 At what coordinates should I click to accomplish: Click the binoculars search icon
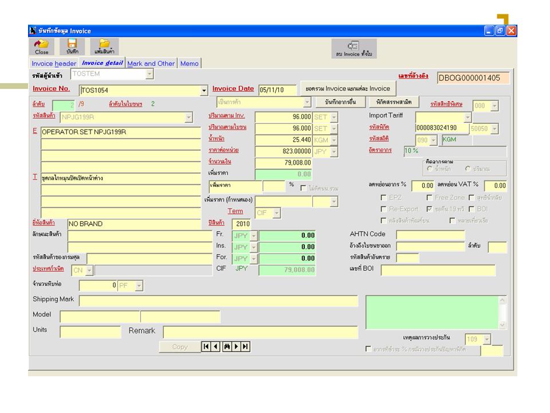(226, 346)
